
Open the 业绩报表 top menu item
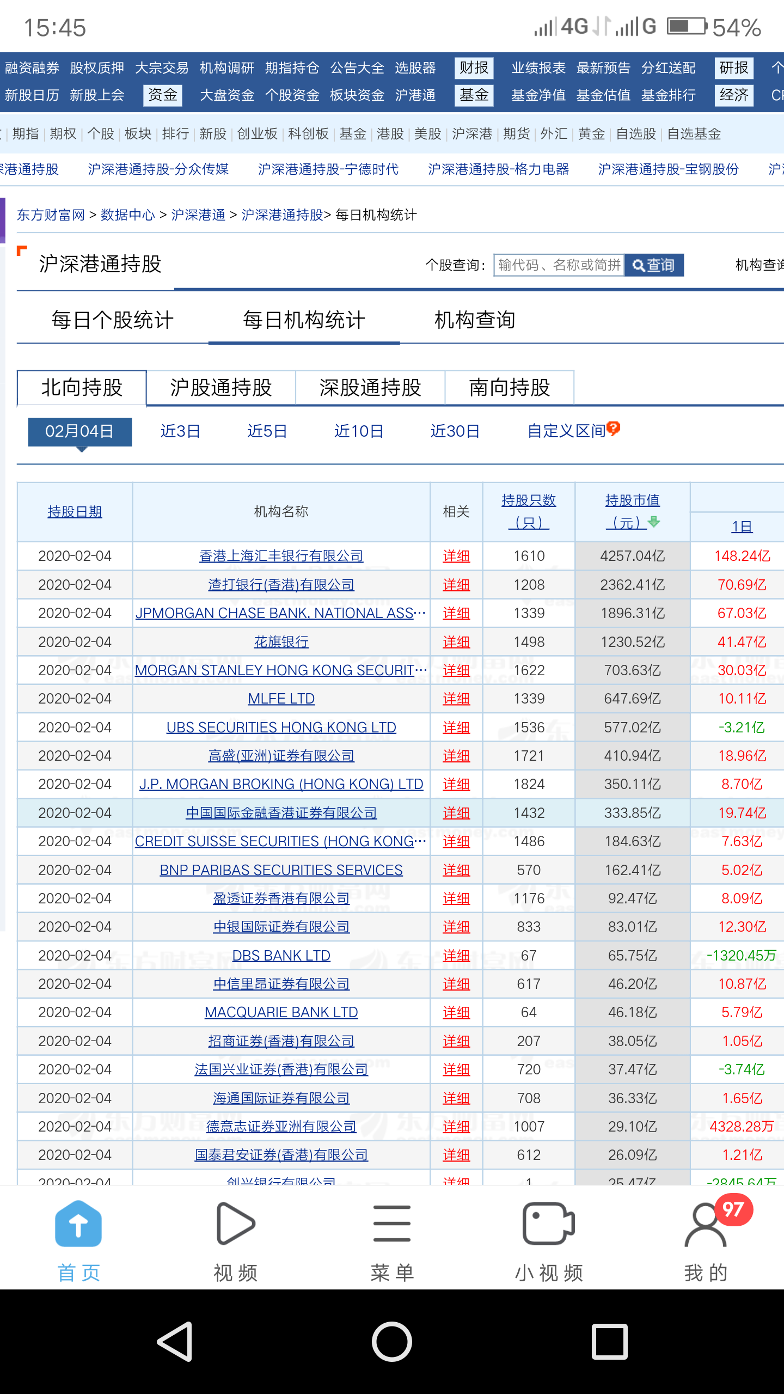click(x=538, y=68)
